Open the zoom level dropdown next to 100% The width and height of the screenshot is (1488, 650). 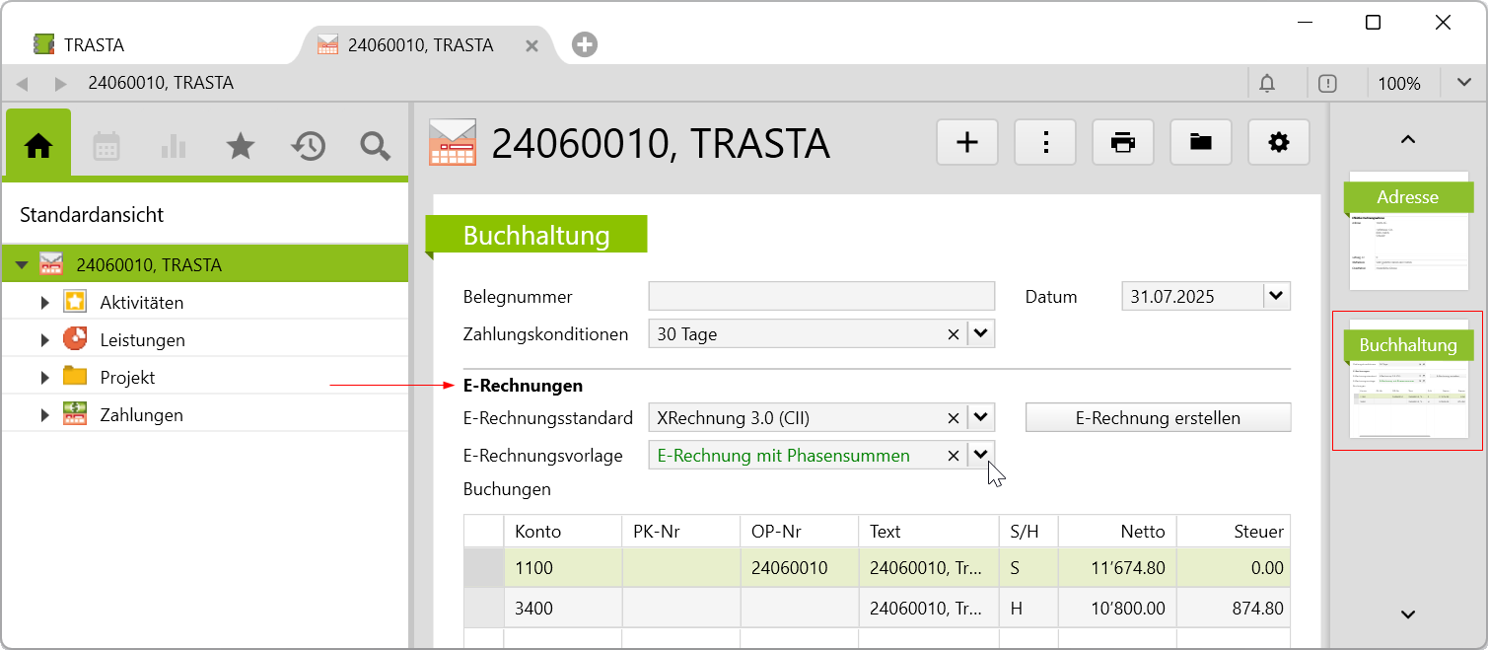[x=1464, y=83]
